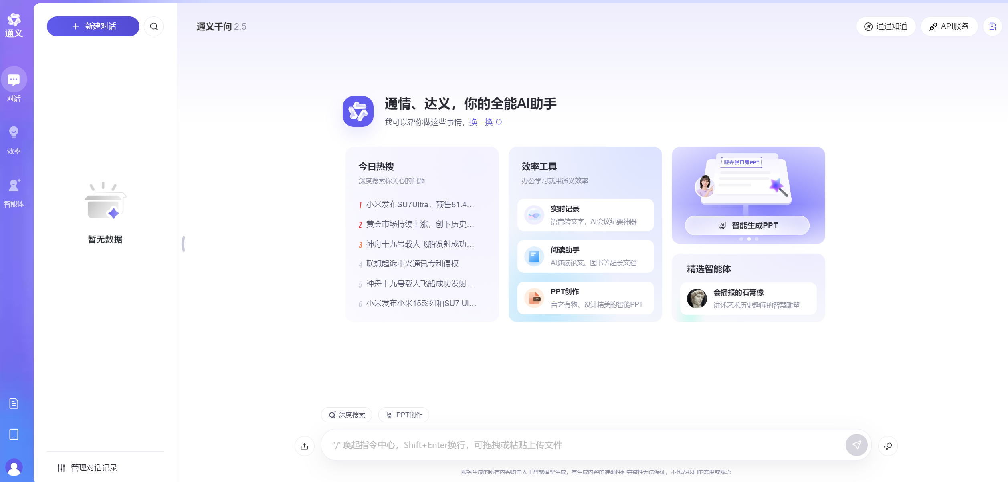Open the 实时记录 tool card
This screenshot has width=1008, height=482.
pyautogui.click(x=586, y=215)
